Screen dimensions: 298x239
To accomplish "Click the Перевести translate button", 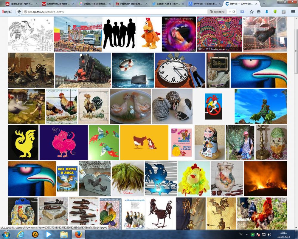I will coord(217,12).
